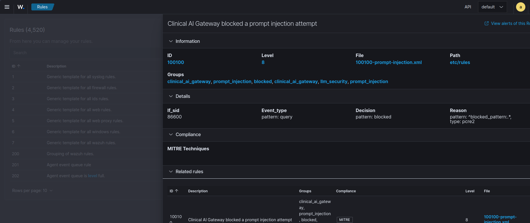Click the 'pattern: blocked' decision value
Image resolution: width=530 pixels, height=223 pixels.
373,117
